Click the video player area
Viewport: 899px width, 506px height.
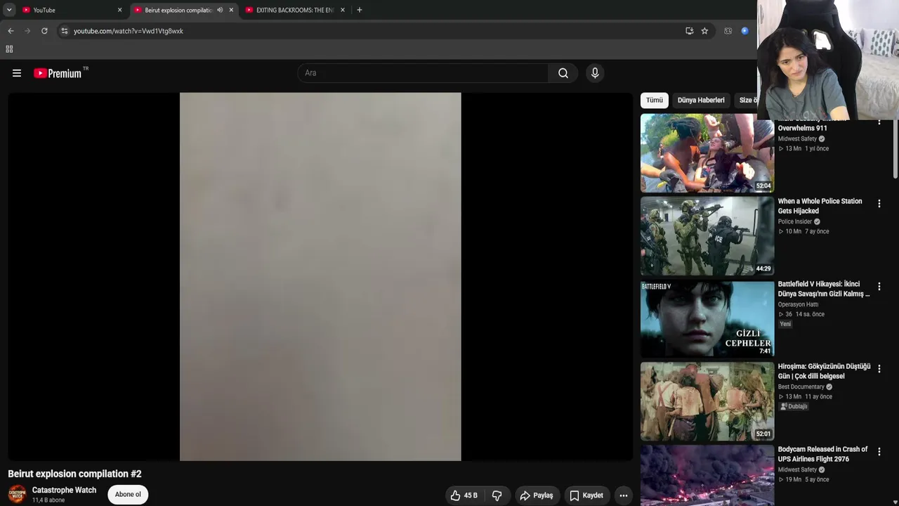pos(320,277)
